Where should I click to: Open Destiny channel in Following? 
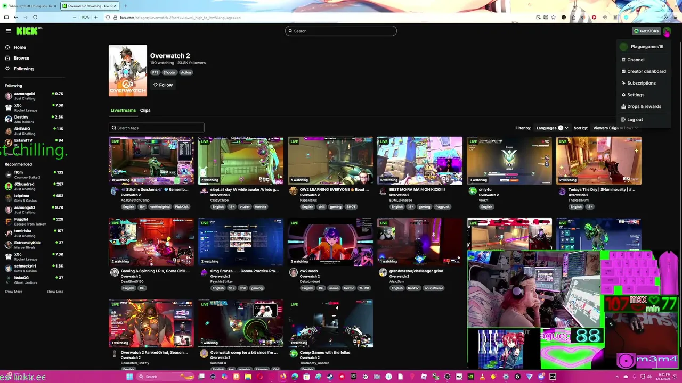coord(34,119)
